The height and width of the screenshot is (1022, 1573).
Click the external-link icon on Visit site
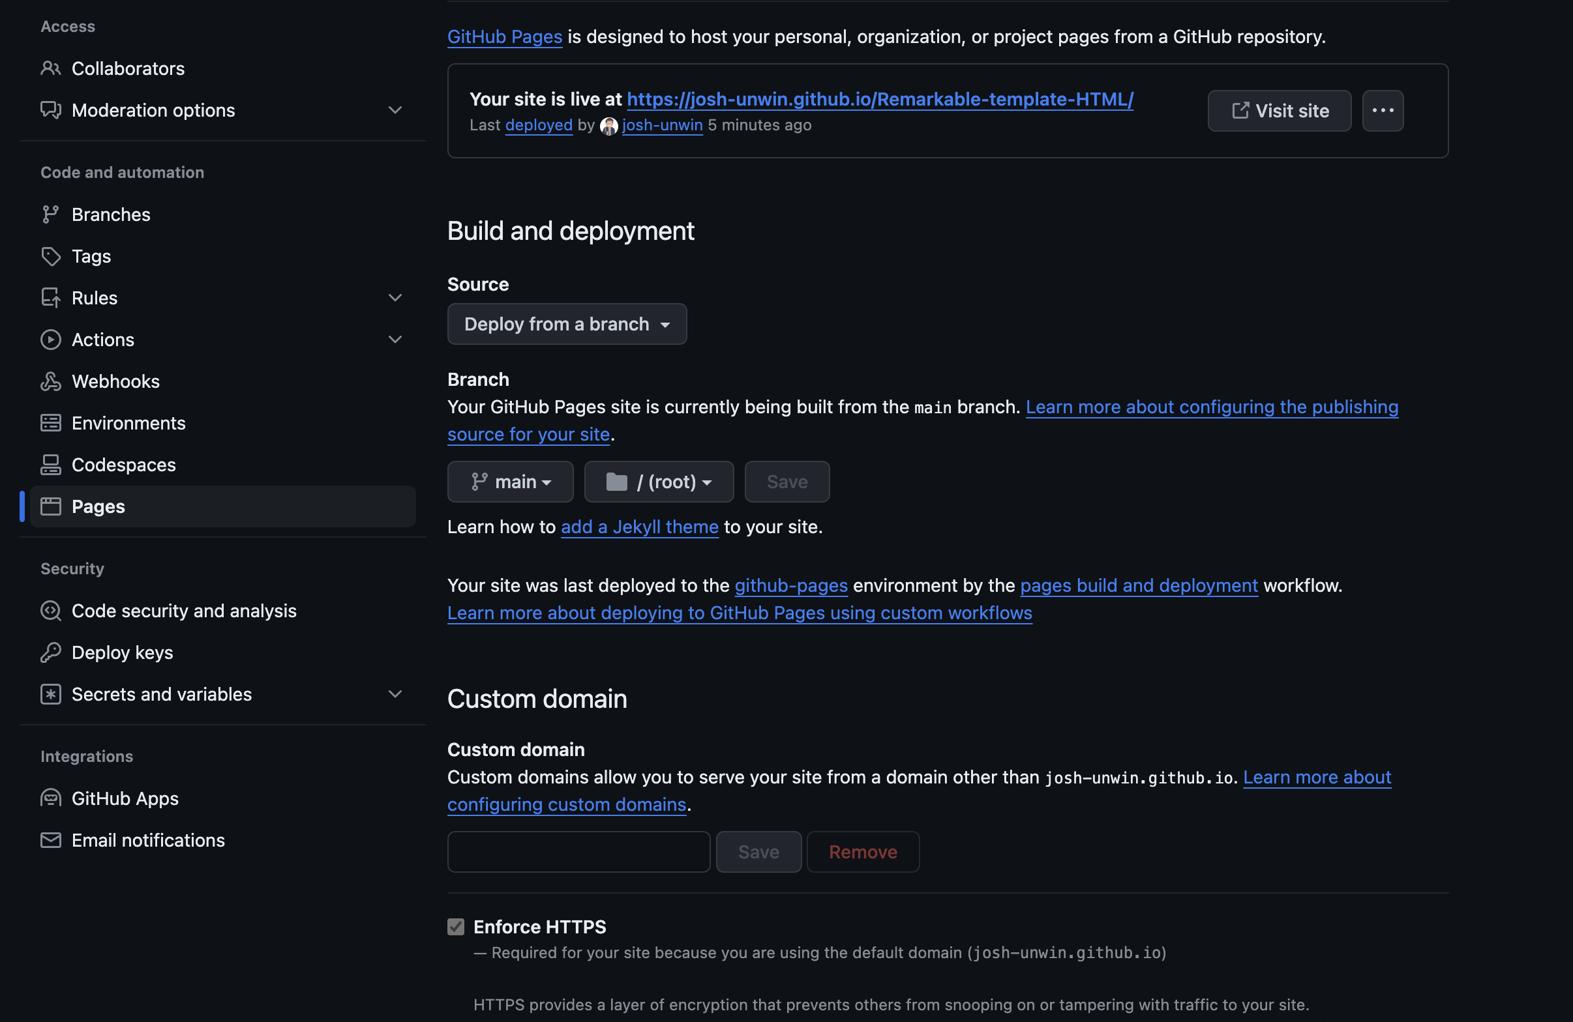(x=1240, y=110)
